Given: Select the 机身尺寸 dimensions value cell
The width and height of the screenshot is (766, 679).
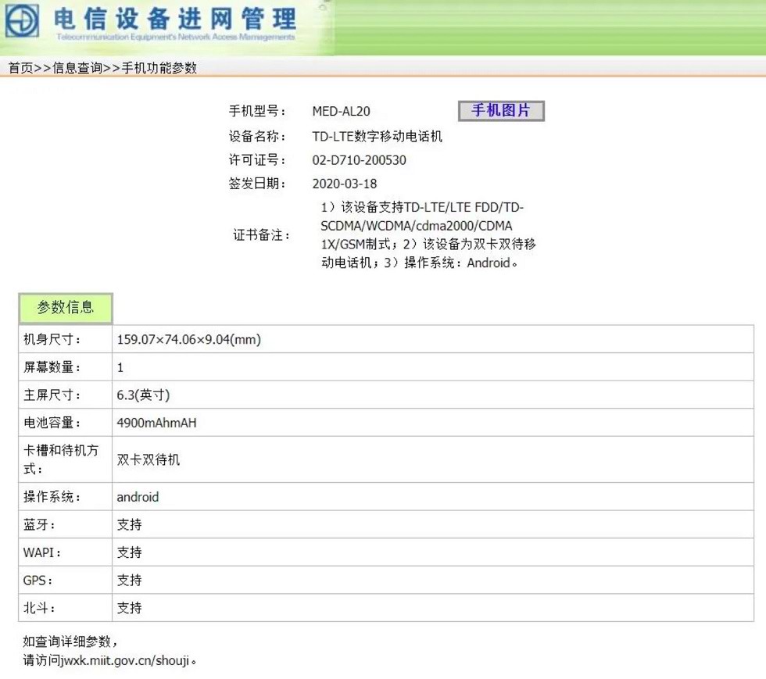Looking at the screenshot, I should click(x=432, y=339).
